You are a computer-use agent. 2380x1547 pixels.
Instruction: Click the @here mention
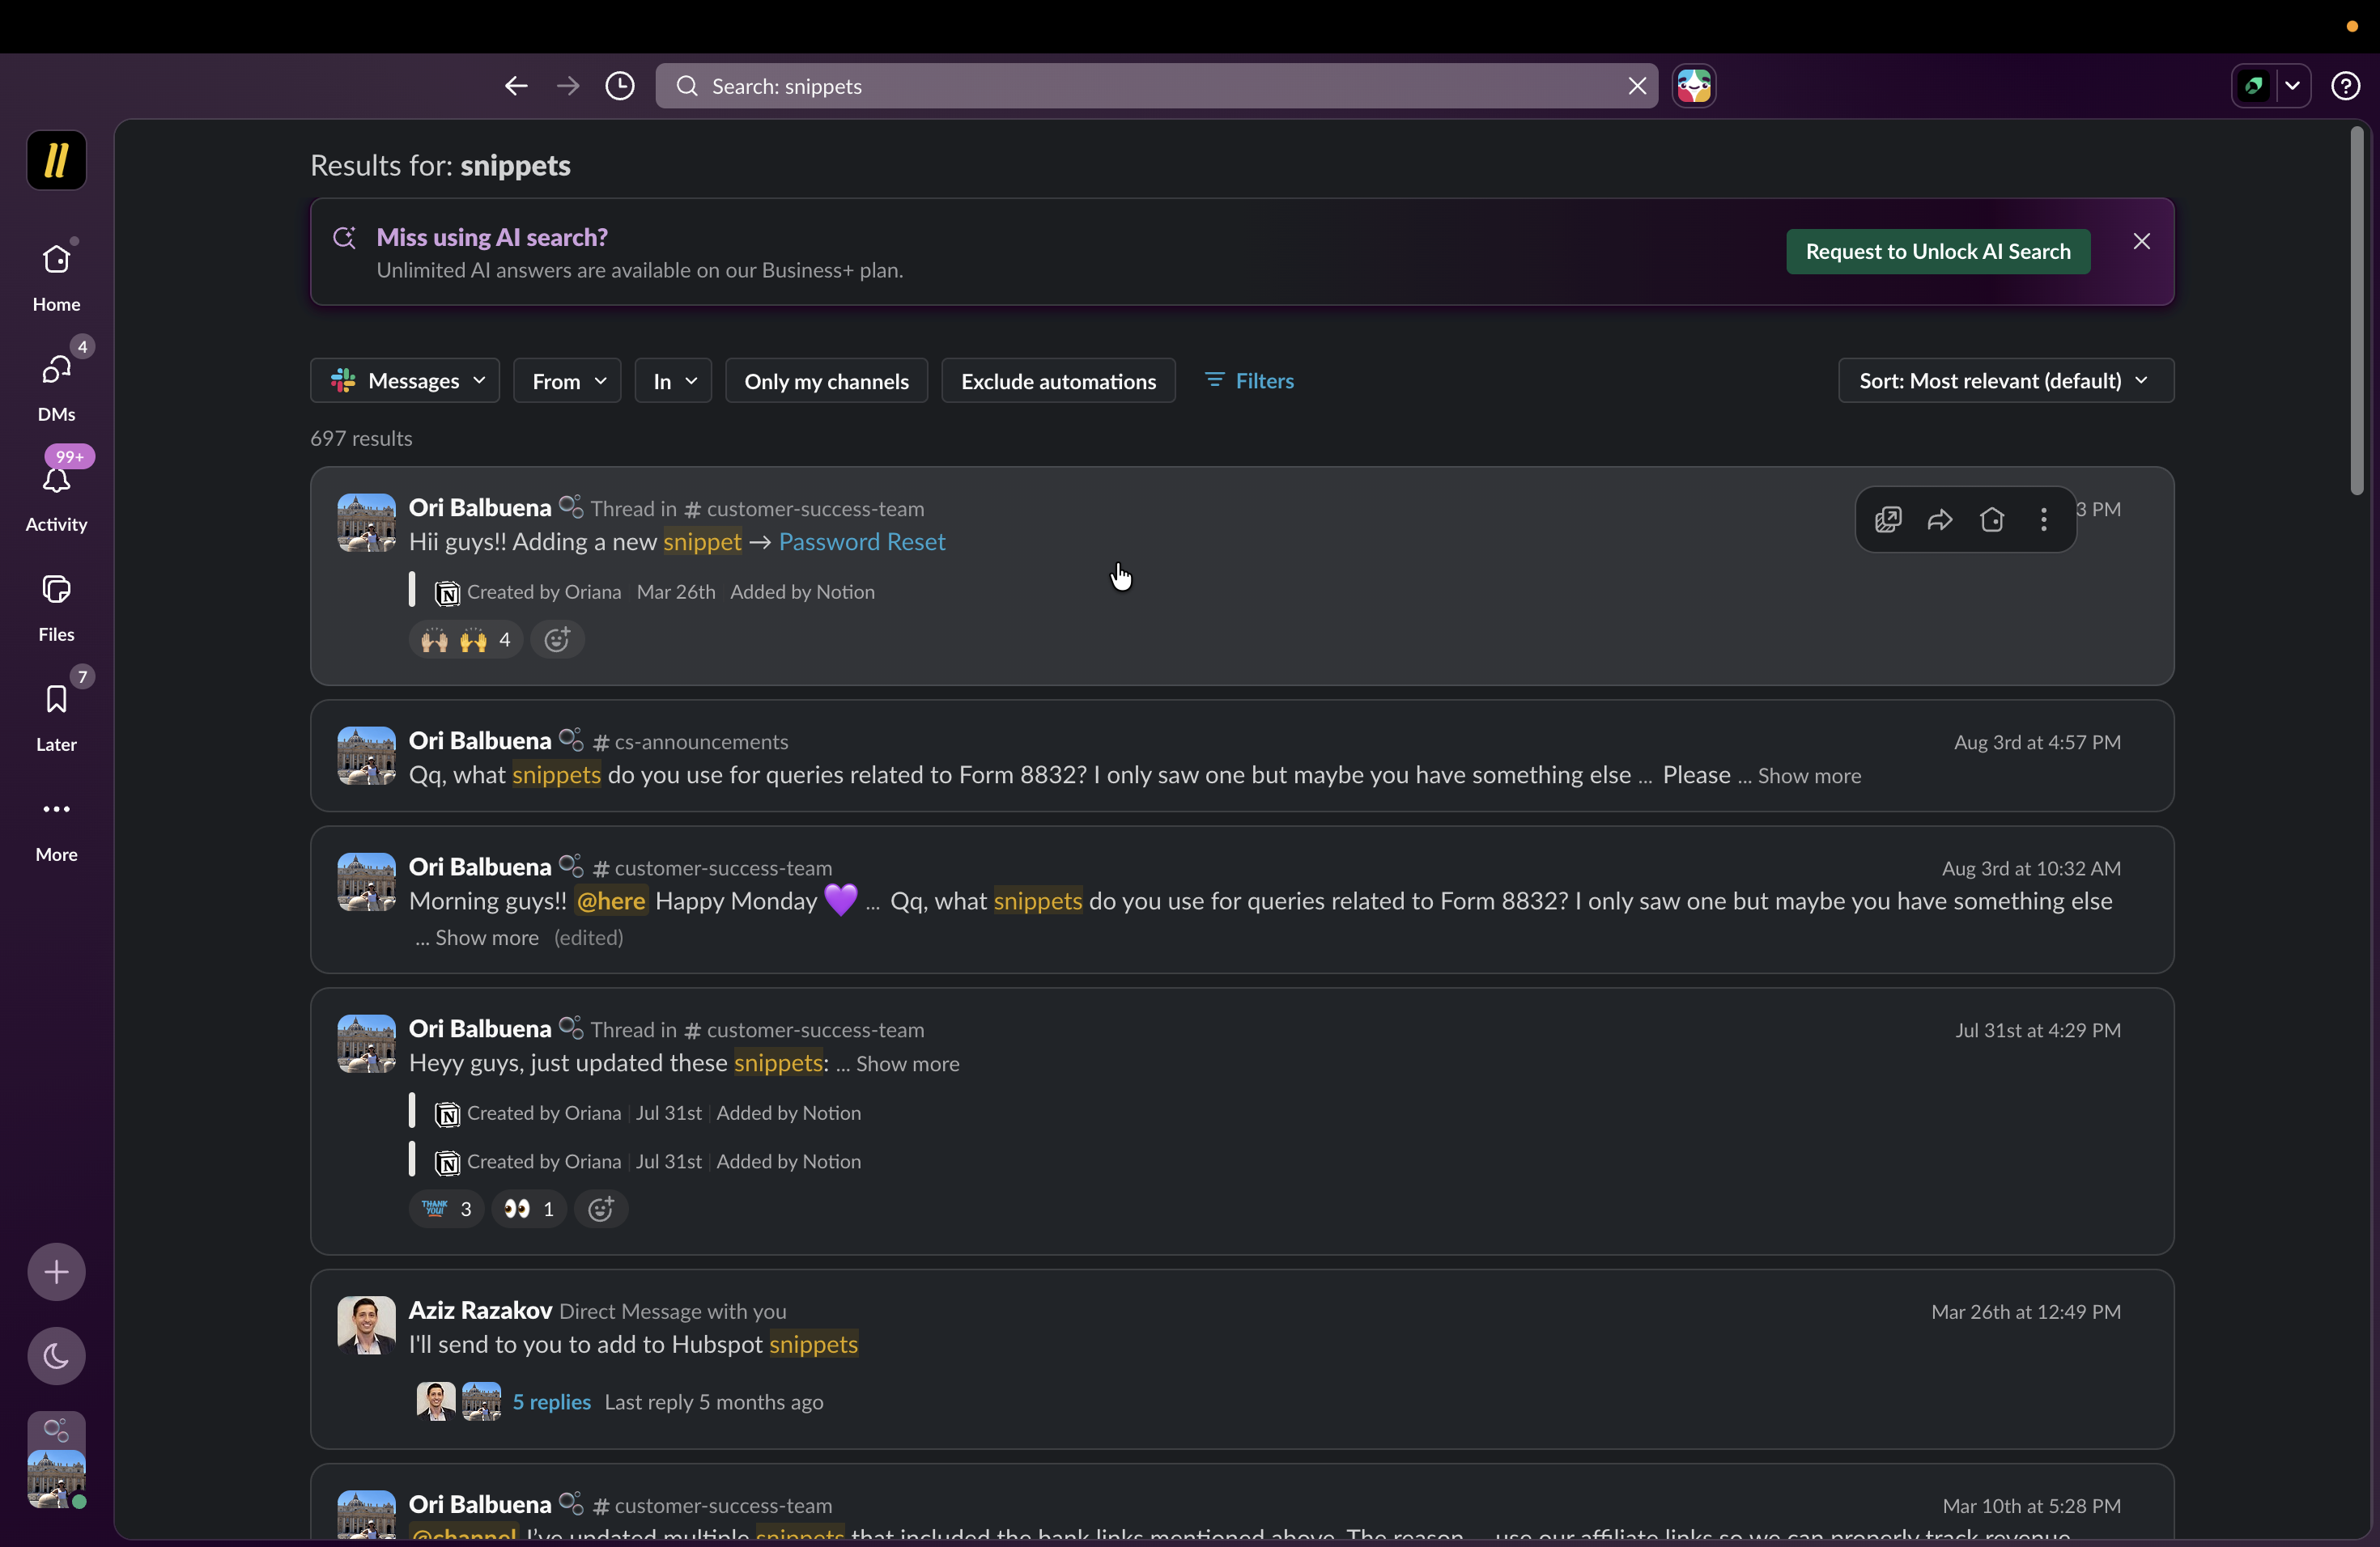(611, 901)
